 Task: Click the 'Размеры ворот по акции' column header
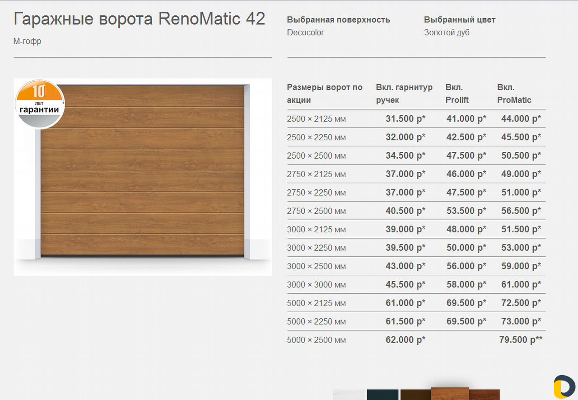click(x=325, y=94)
